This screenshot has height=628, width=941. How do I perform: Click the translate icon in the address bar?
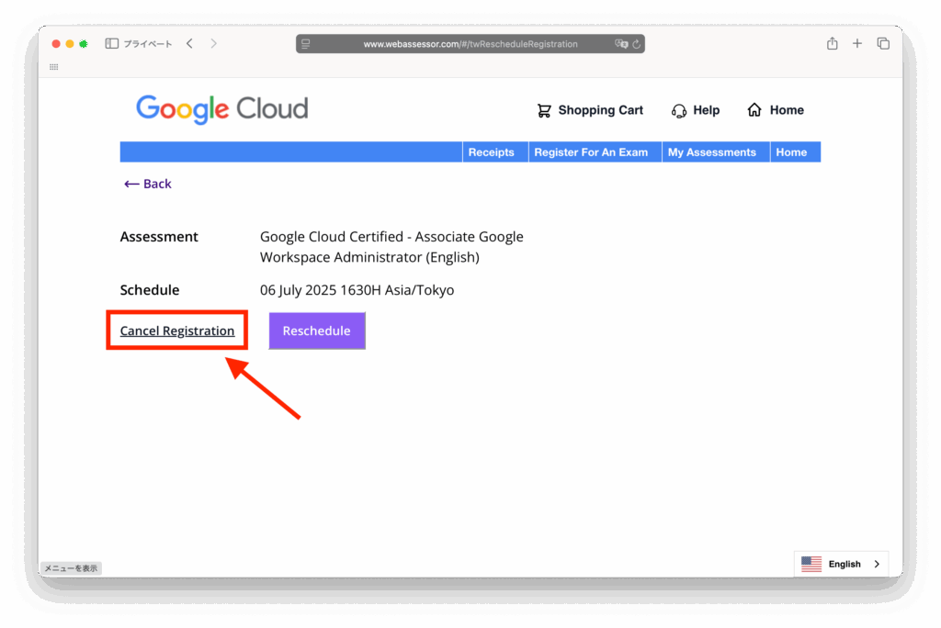[621, 44]
